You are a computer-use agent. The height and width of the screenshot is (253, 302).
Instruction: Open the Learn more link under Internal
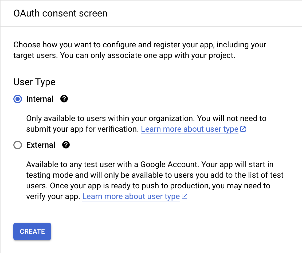(189, 129)
